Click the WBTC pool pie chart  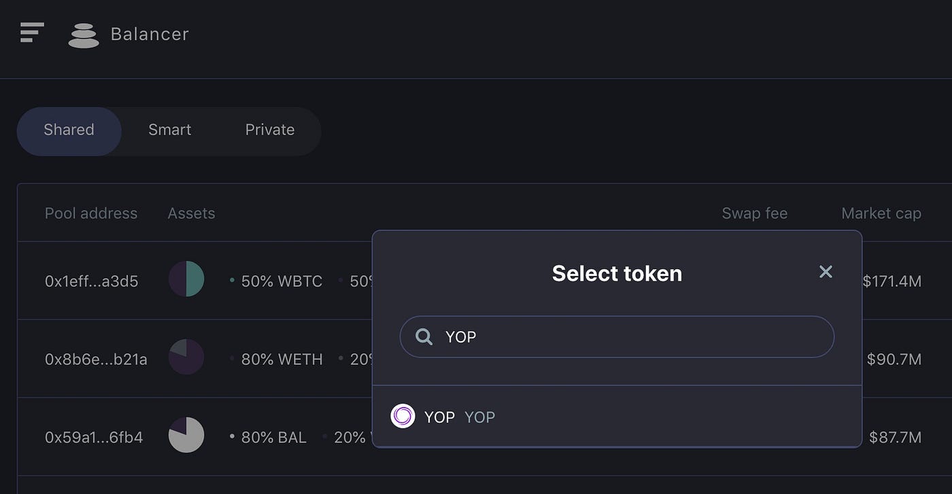click(186, 279)
